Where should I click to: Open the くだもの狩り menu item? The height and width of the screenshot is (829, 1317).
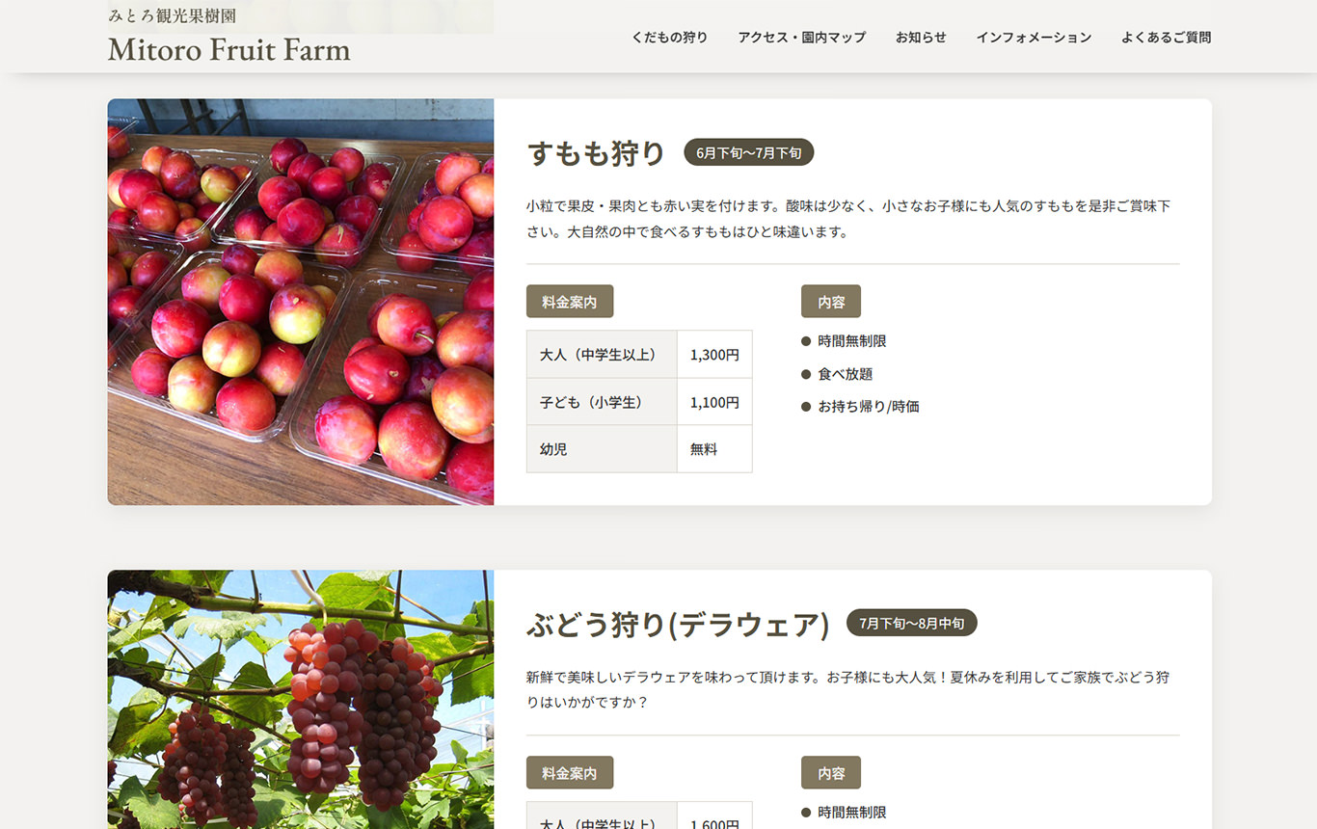669,38
